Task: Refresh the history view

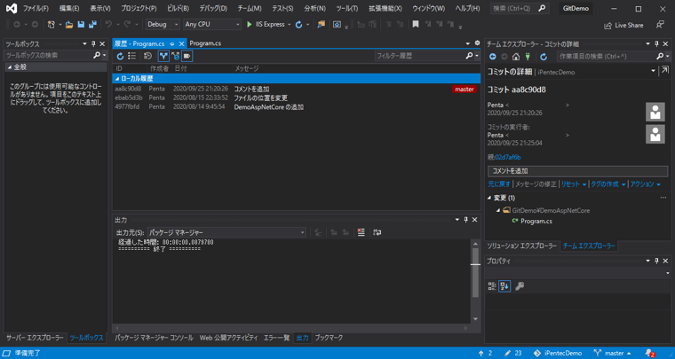Action: click(x=120, y=56)
